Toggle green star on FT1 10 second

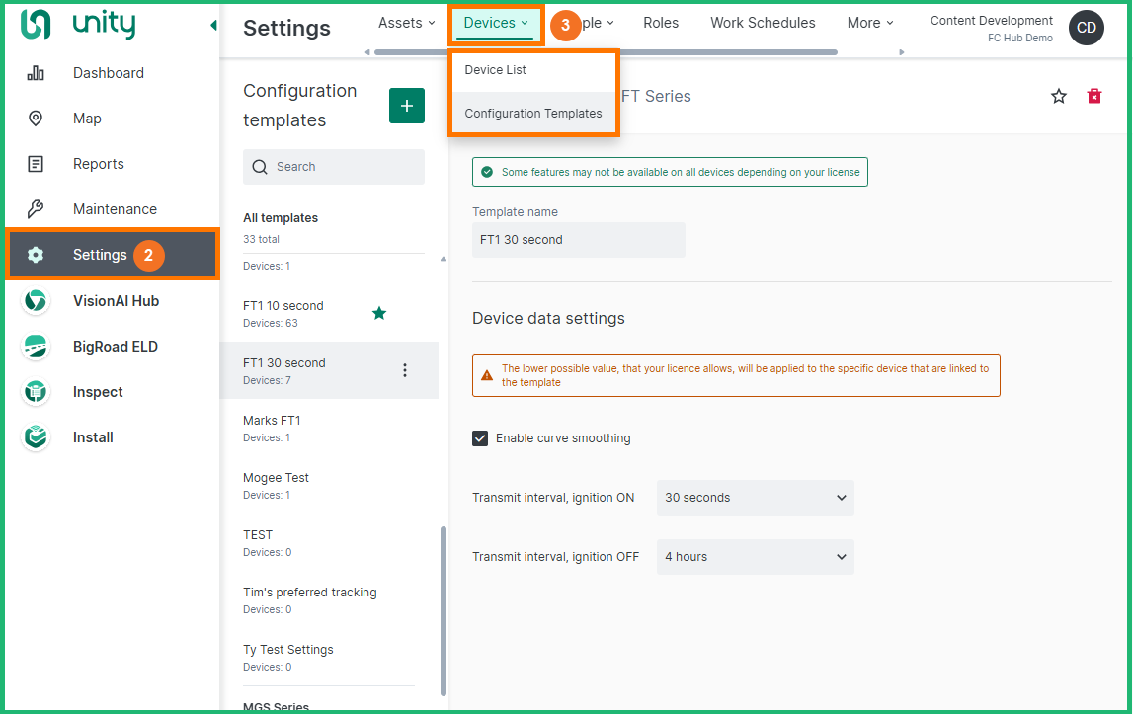click(379, 313)
